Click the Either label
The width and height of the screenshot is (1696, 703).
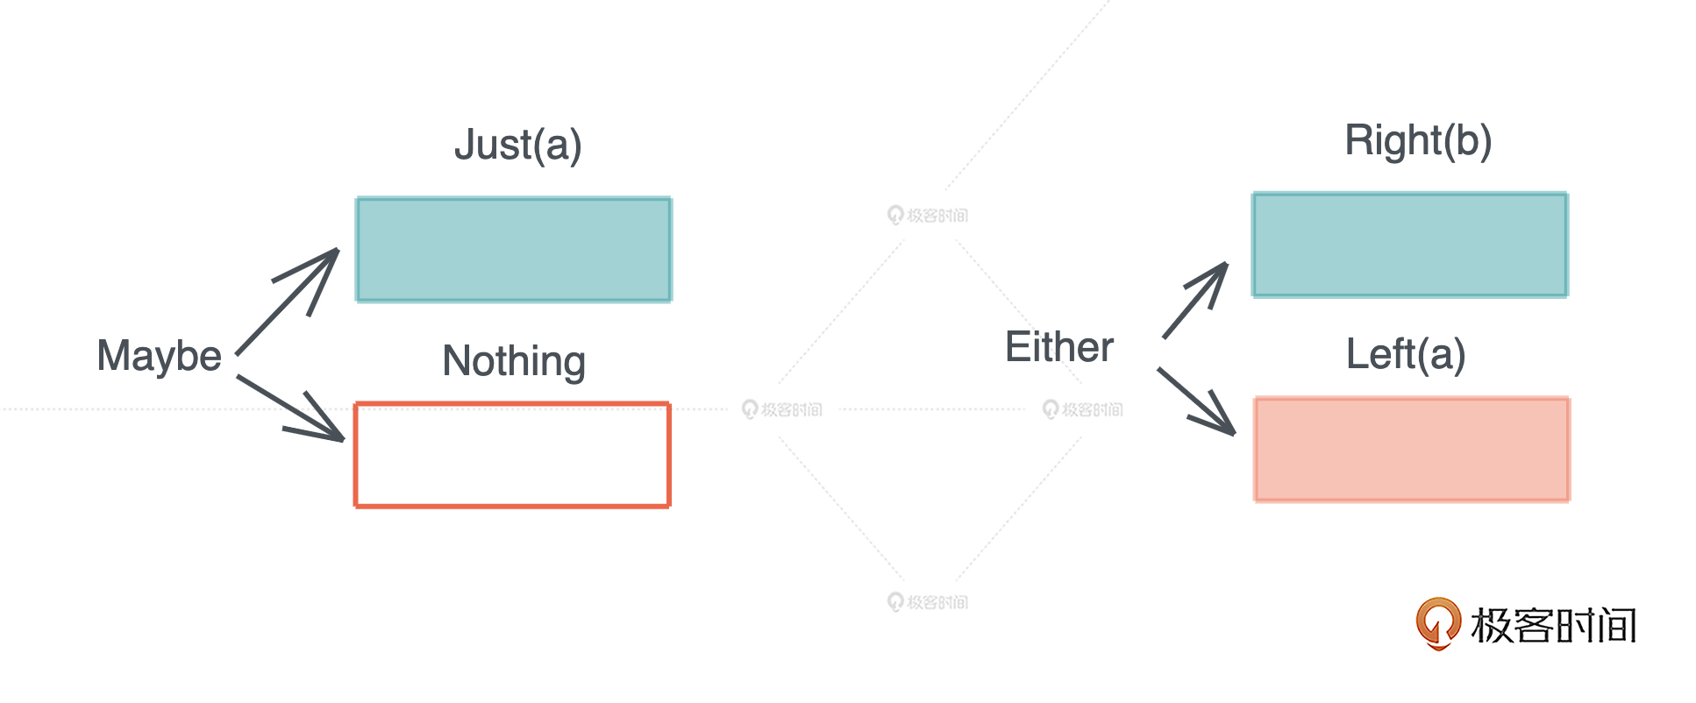1059,347
